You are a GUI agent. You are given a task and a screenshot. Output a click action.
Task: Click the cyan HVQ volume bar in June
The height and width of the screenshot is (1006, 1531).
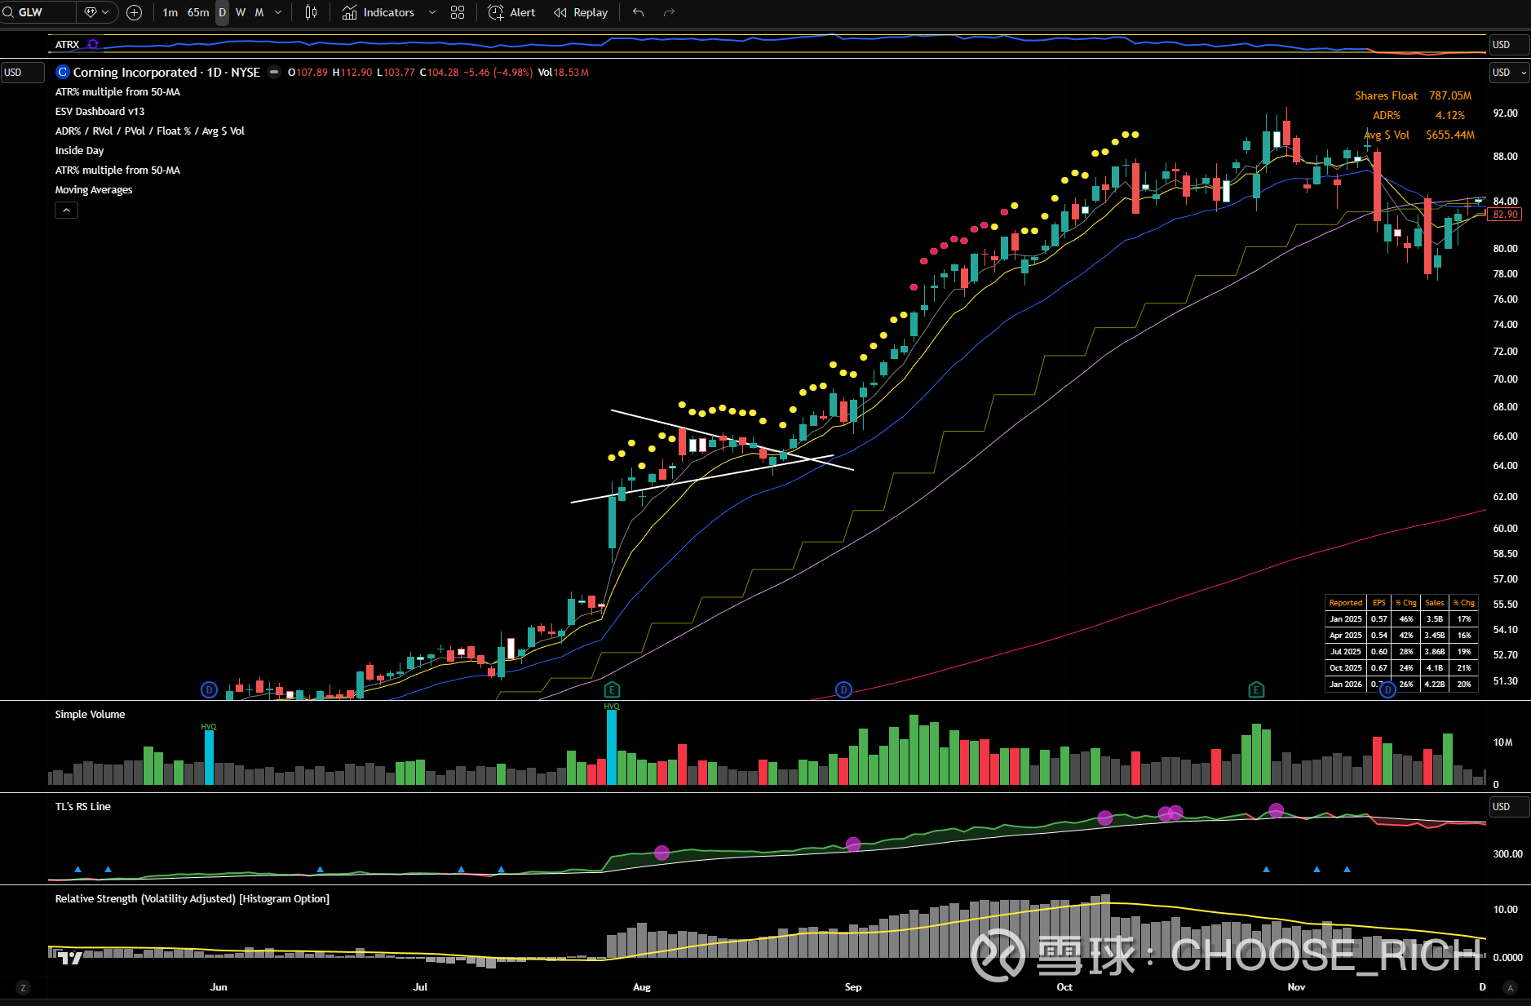[209, 758]
